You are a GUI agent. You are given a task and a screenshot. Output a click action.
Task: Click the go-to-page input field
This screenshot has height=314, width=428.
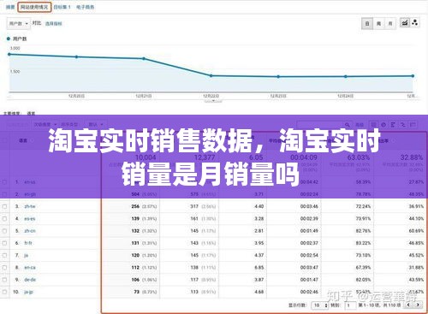(350, 305)
